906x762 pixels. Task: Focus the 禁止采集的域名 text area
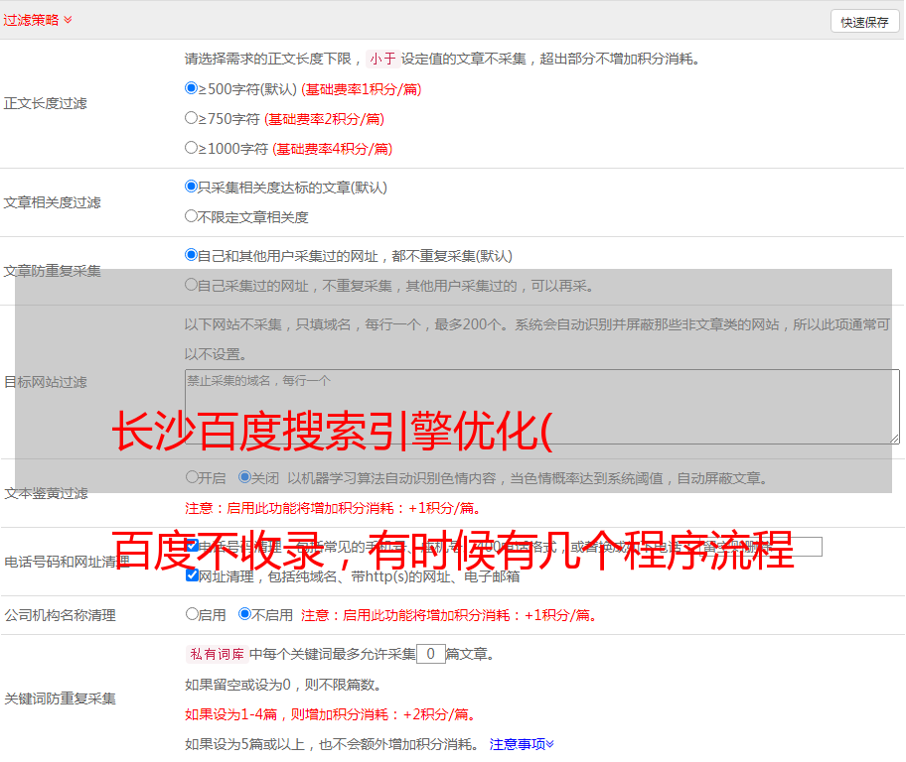(x=542, y=407)
